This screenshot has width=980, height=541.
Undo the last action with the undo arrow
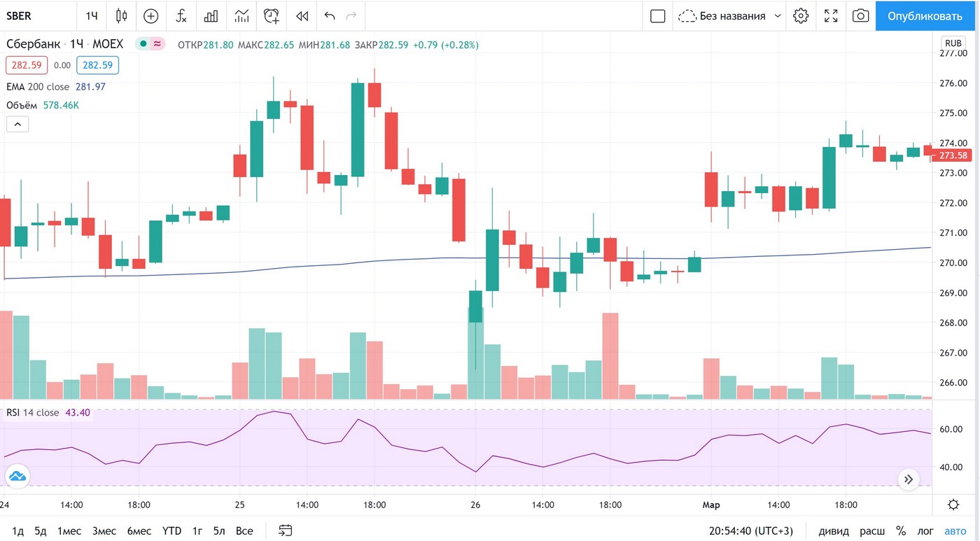click(x=330, y=15)
